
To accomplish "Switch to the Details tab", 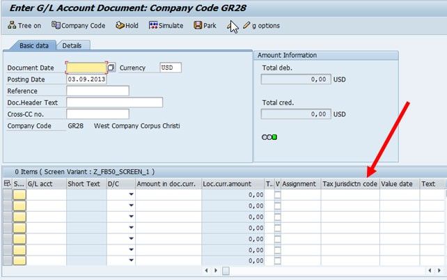I will (72, 45).
